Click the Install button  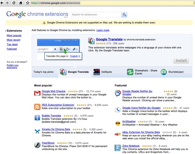click(181, 61)
